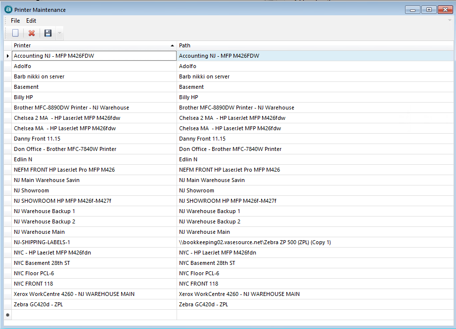Screen dimensions: 456x329
Task: Click the NJ-SHIPPING-LABELS-1 printer cell
Action: coord(94,242)
